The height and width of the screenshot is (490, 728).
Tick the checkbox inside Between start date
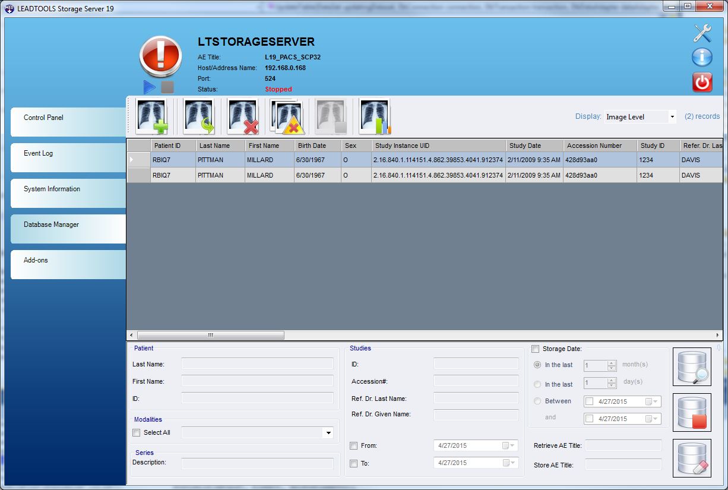click(x=590, y=402)
